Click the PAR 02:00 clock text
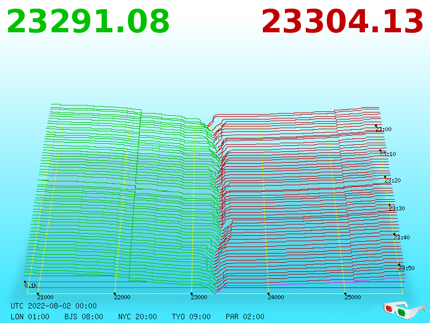The image size is (430, 323). tap(245, 317)
